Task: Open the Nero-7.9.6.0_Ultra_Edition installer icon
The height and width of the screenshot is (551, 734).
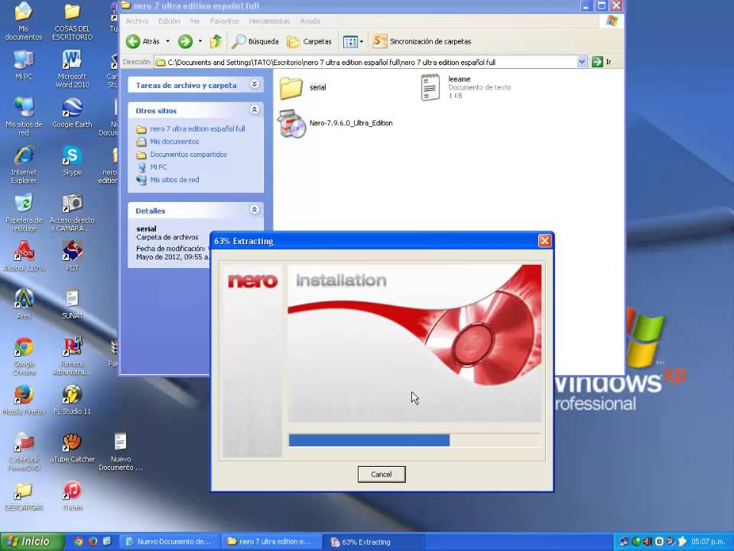Action: coord(291,123)
